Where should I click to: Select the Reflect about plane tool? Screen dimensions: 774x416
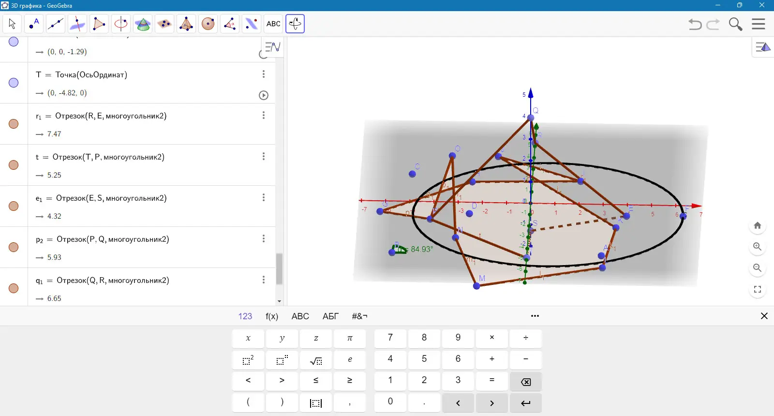(252, 24)
